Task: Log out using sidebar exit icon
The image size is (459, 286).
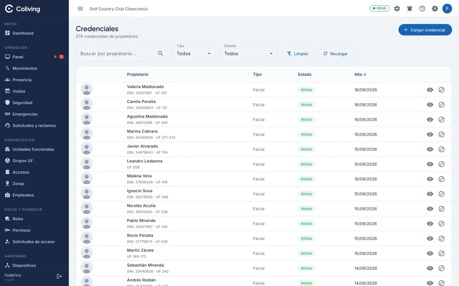Action: pos(59,276)
